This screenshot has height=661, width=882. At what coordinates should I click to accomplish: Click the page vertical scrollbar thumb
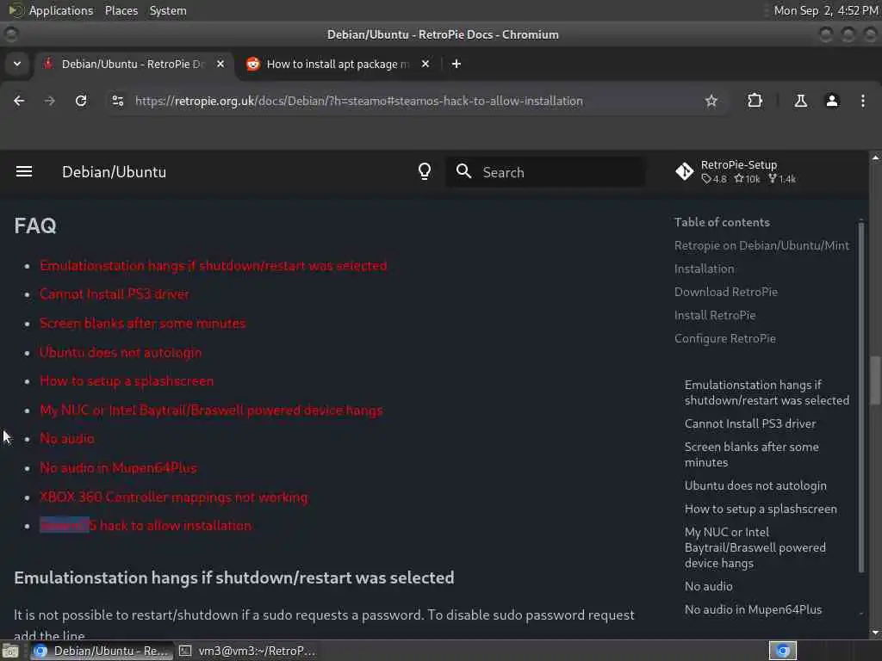[875, 380]
